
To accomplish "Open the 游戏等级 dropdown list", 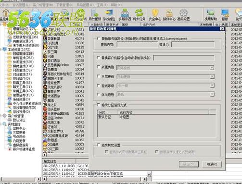I will (x=212, y=86).
